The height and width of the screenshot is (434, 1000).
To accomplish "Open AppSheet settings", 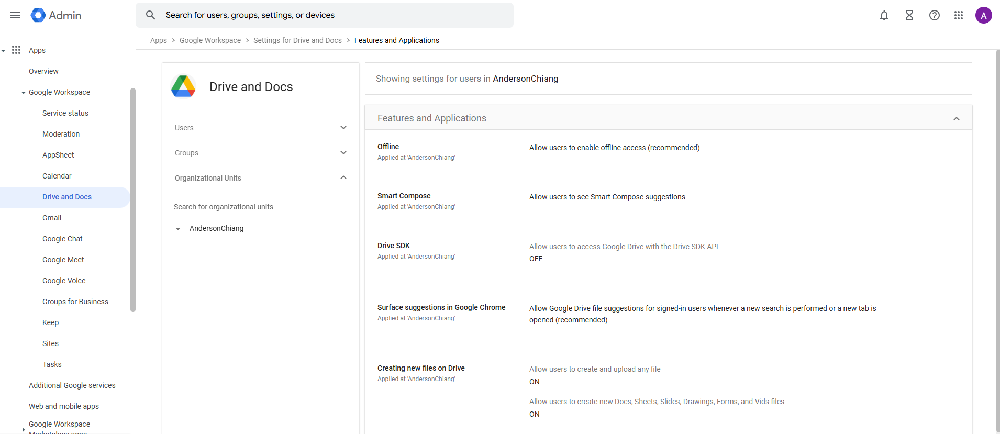I will [58, 155].
